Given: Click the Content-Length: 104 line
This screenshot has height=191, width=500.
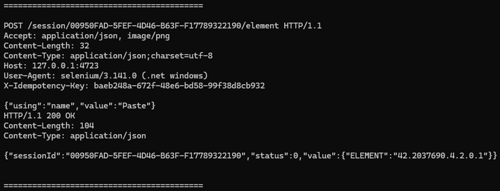Looking at the screenshot, I should coord(49,126).
